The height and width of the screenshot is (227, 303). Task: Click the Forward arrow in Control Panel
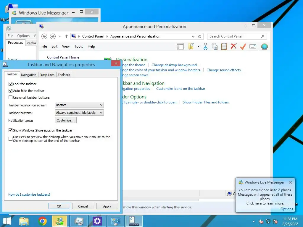(53, 36)
